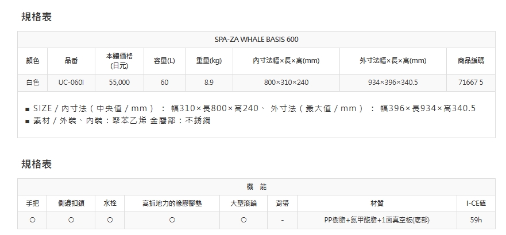Click the circle mark under 大型滾輪
The image size is (506, 235).
244,220
